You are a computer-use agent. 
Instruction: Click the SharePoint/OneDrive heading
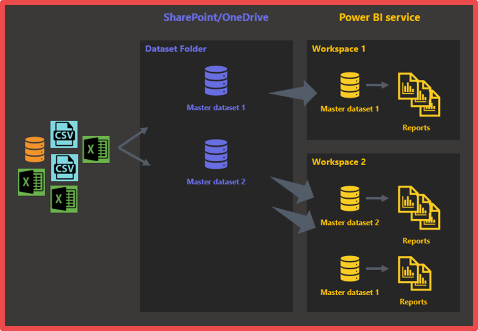click(x=216, y=17)
